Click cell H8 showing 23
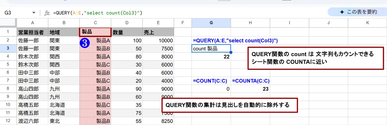387x125 pixels. (x=251, y=89)
